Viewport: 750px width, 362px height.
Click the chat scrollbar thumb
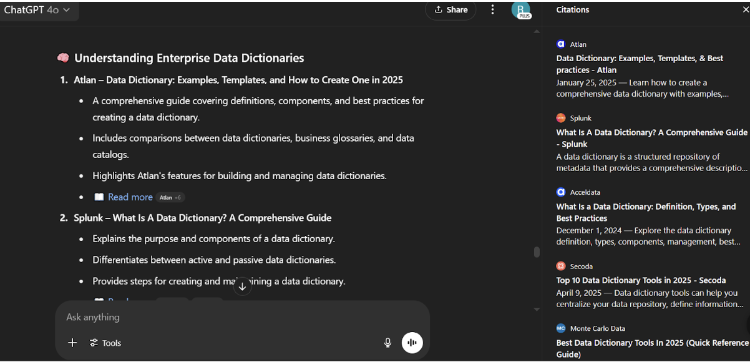[x=537, y=252]
